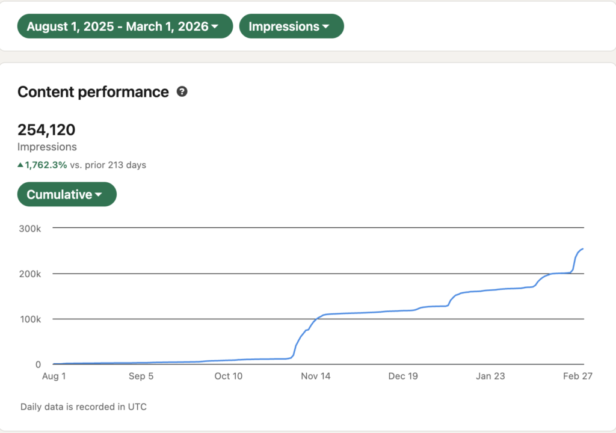Image resolution: width=616 pixels, height=433 pixels.
Task: Click the 254,120 impressions total
Action: [x=46, y=130]
